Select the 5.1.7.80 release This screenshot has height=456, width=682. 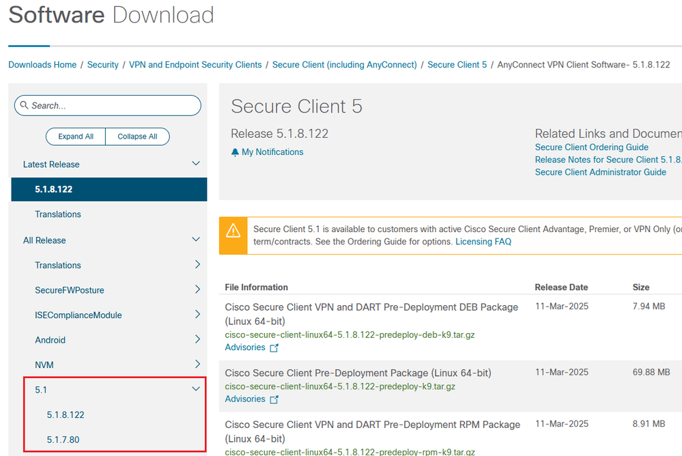pos(63,440)
